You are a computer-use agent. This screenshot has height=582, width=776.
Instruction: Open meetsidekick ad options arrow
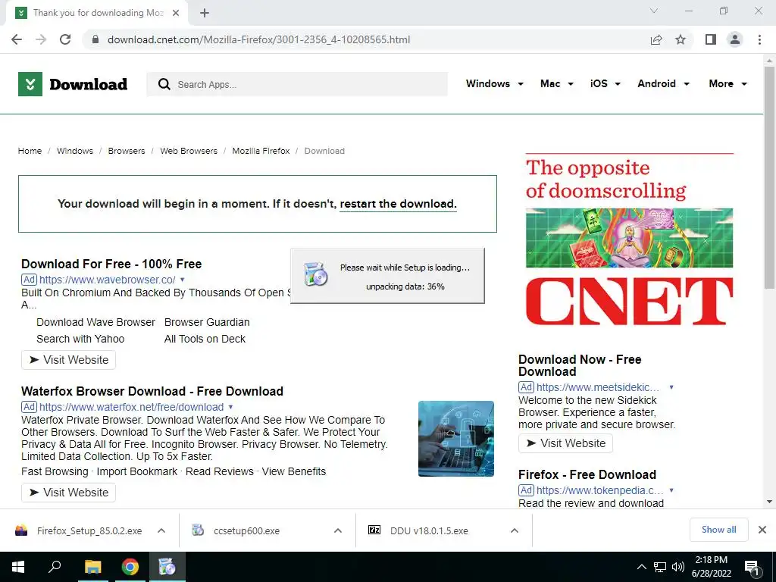(671, 387)
